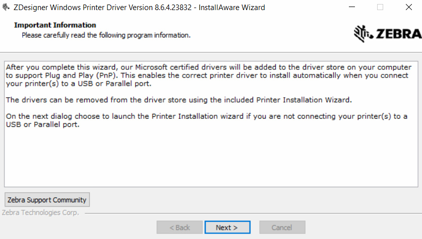Click the Zebra Technologies Corp. label
This screenshot has height=239, width=422.
pos(40,213)
